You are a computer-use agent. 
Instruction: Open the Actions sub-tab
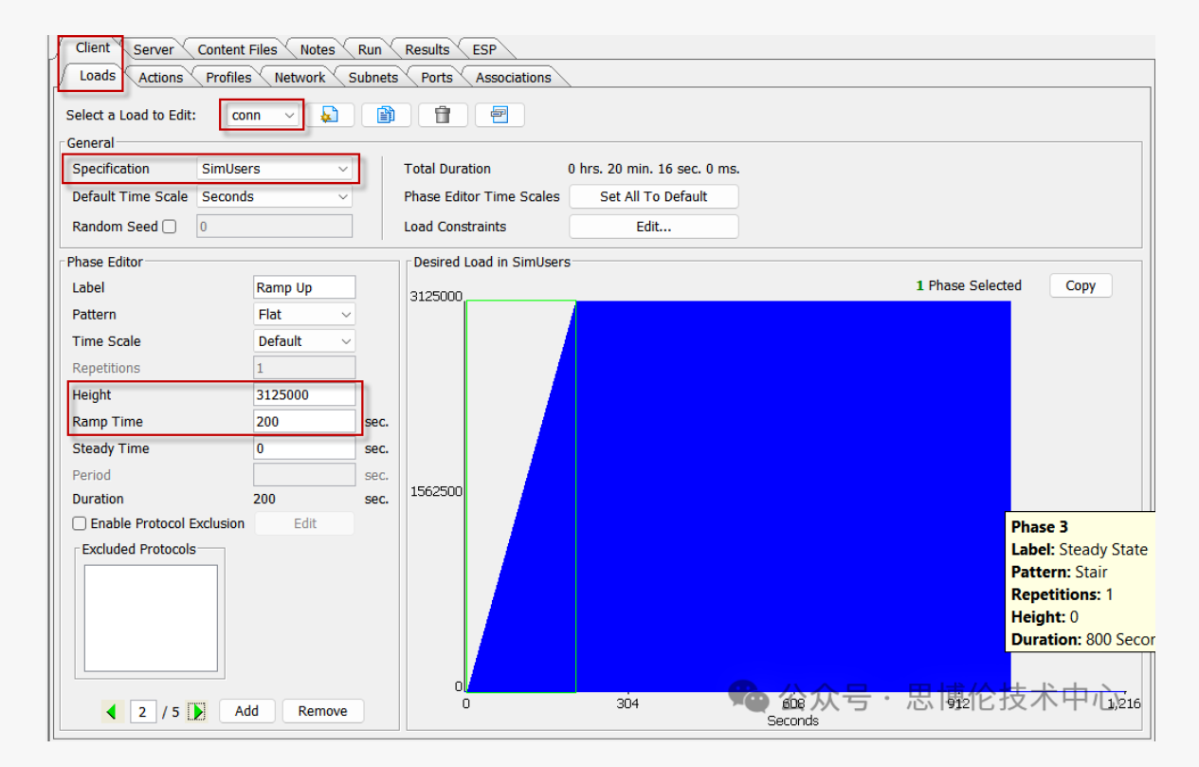[x=160, y=78]
